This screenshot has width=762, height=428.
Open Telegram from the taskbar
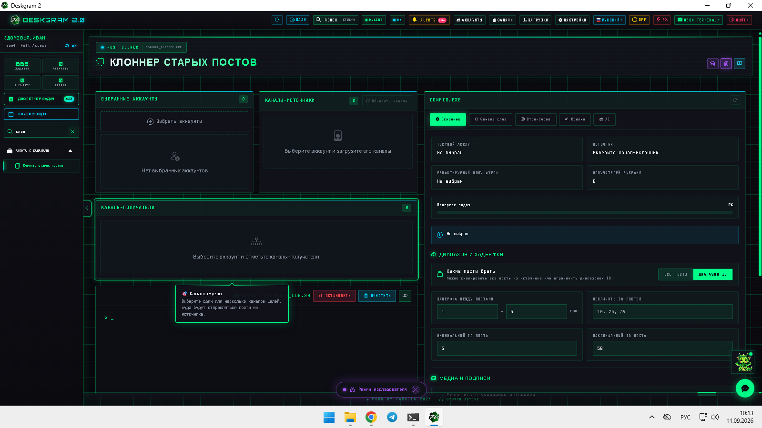pos(392,417)
